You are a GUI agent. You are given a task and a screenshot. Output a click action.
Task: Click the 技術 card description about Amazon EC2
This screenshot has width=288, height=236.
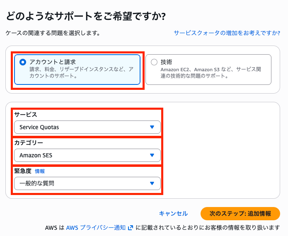click(211, 73)
